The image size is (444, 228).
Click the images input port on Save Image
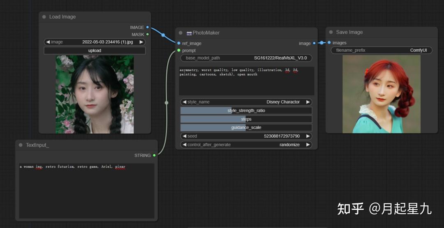[329, 43]
